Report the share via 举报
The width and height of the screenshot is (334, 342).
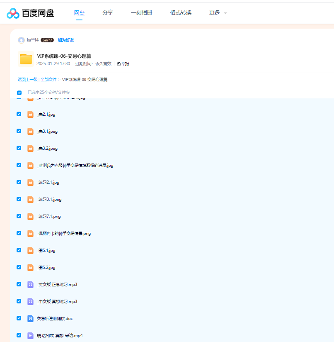coord(123,64)
